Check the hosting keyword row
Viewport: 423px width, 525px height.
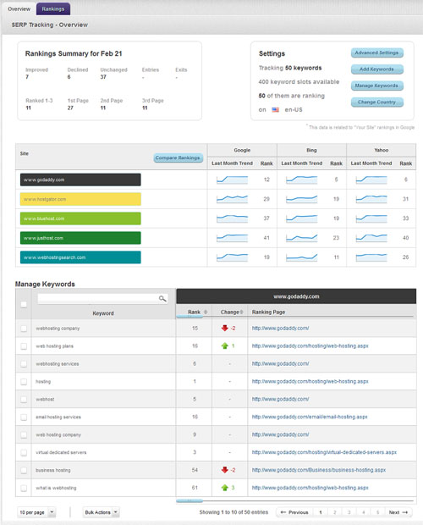[x=24, y=382]
